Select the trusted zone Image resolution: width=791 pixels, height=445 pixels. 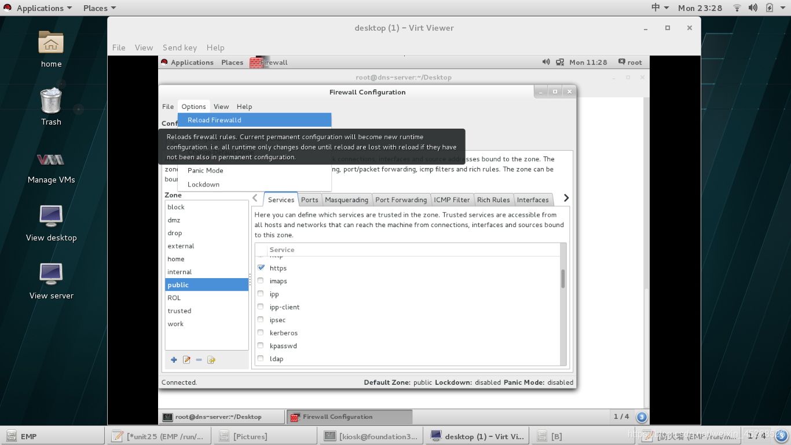tap(207, 311)
